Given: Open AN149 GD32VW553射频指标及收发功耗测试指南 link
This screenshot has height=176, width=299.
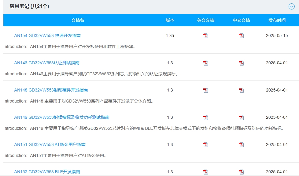Looking at the screenshot, I should (62, 117).
